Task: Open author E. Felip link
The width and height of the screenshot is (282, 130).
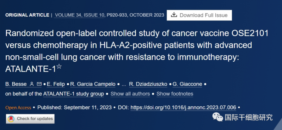Action: [56, 84]
